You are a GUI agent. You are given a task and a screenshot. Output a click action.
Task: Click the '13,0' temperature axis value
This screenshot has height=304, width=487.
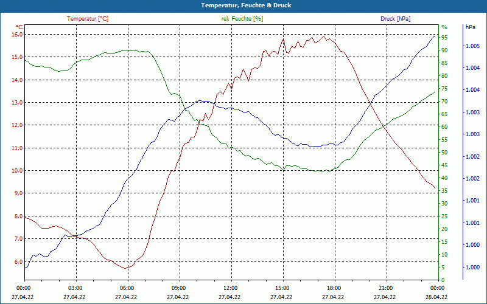[18, 103]
